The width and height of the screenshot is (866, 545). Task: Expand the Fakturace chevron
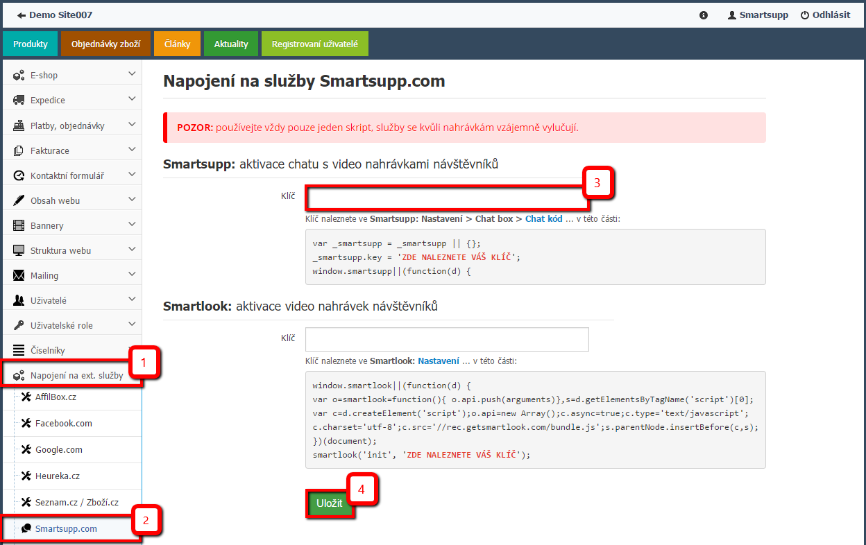tap(132, 150)
